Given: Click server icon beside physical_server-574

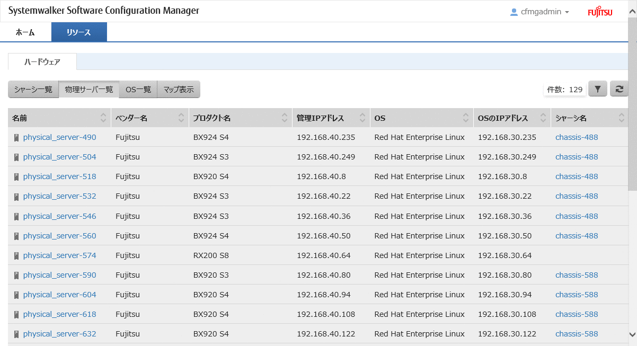Looking at the screenshot, I should coord(16,255).
